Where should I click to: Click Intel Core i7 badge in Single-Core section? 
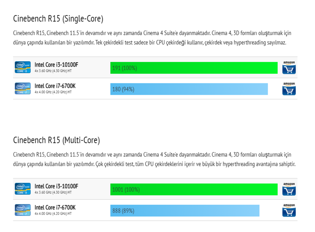click(x=22, y=89)
